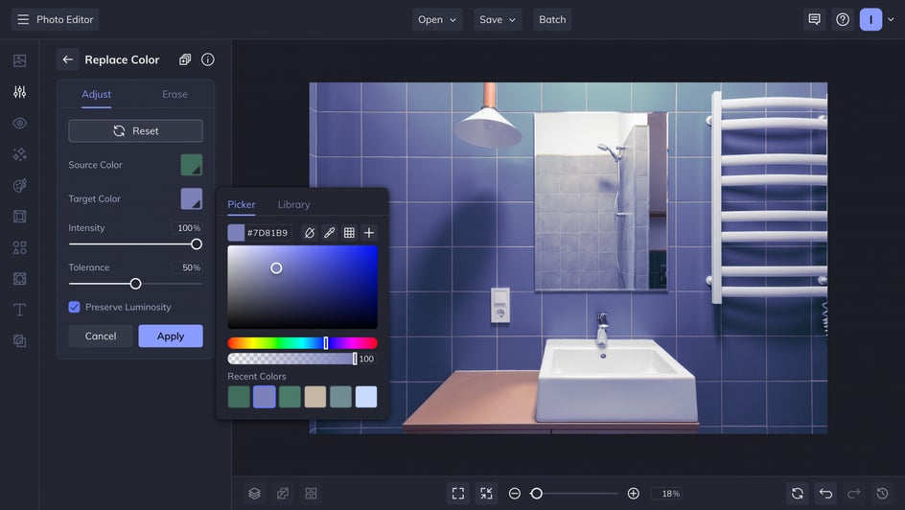Expand the Save dropdown
This screenshot has width=905, height=510.
point(498,19)
